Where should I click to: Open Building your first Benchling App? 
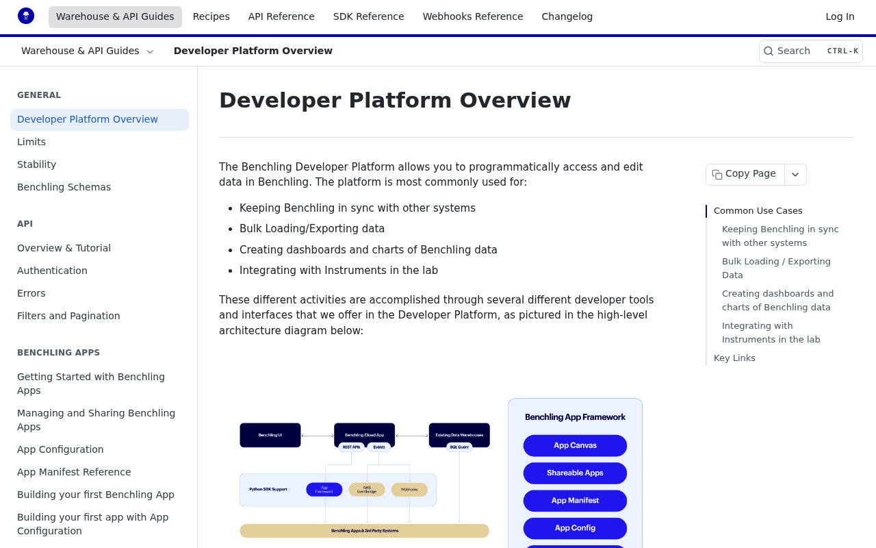click(99, 495)
